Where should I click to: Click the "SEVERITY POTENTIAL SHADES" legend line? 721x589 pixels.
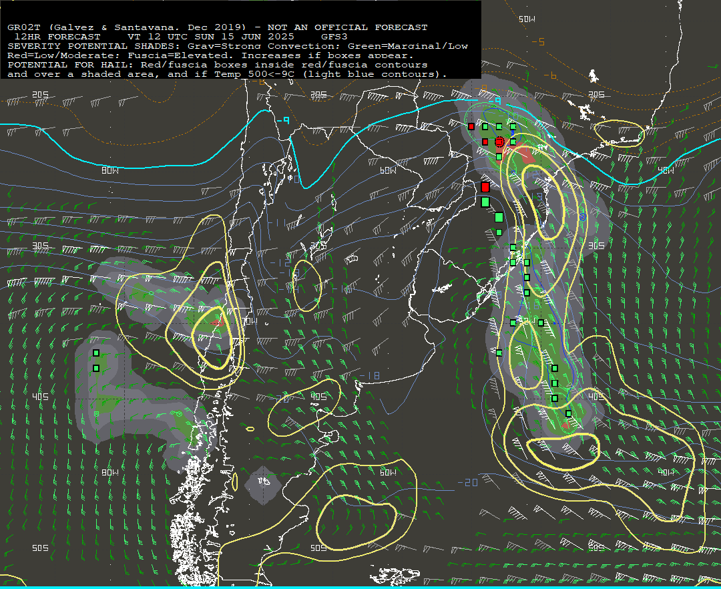pos(238,46)
